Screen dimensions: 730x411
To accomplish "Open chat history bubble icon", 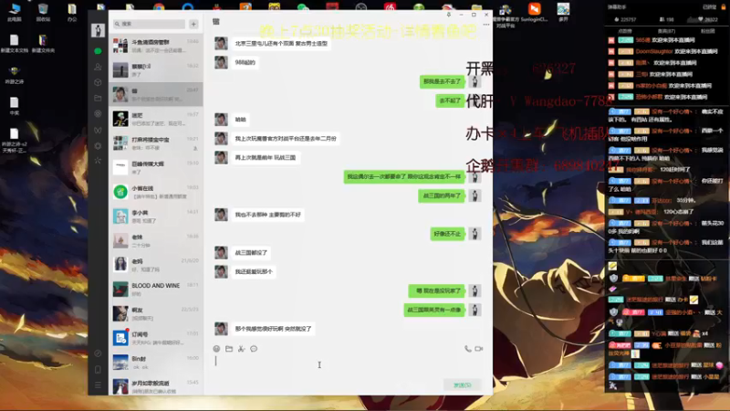I will pos(254,349).
